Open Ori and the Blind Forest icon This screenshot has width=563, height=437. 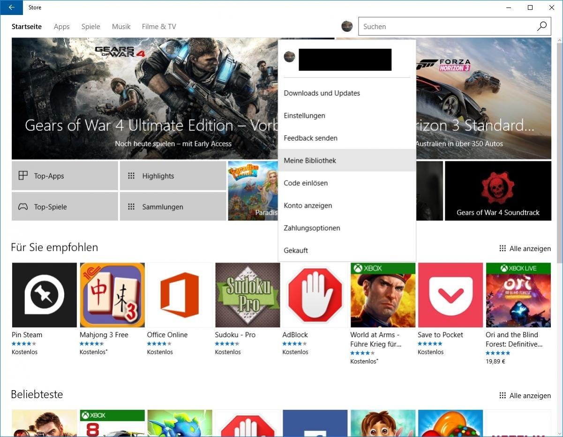pos(518,295)
